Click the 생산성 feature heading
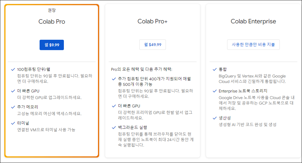 point(225,118)
